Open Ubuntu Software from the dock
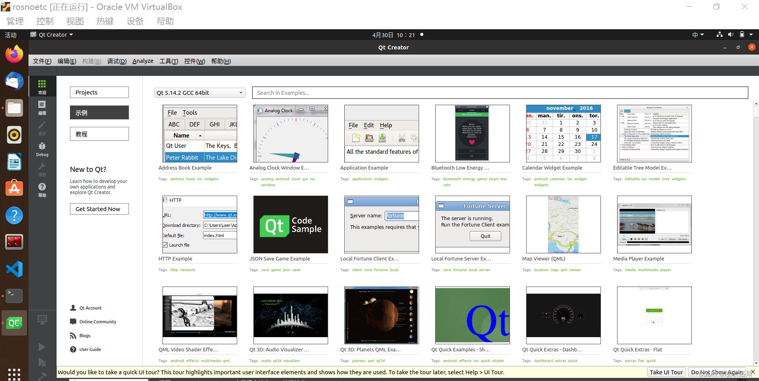 14,189
